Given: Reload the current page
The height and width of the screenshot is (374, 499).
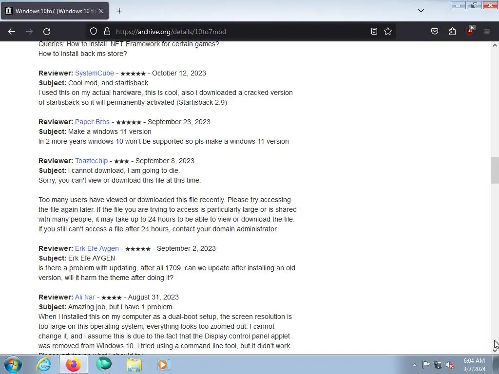Looking at the screenshot, I should click(47, 32).
